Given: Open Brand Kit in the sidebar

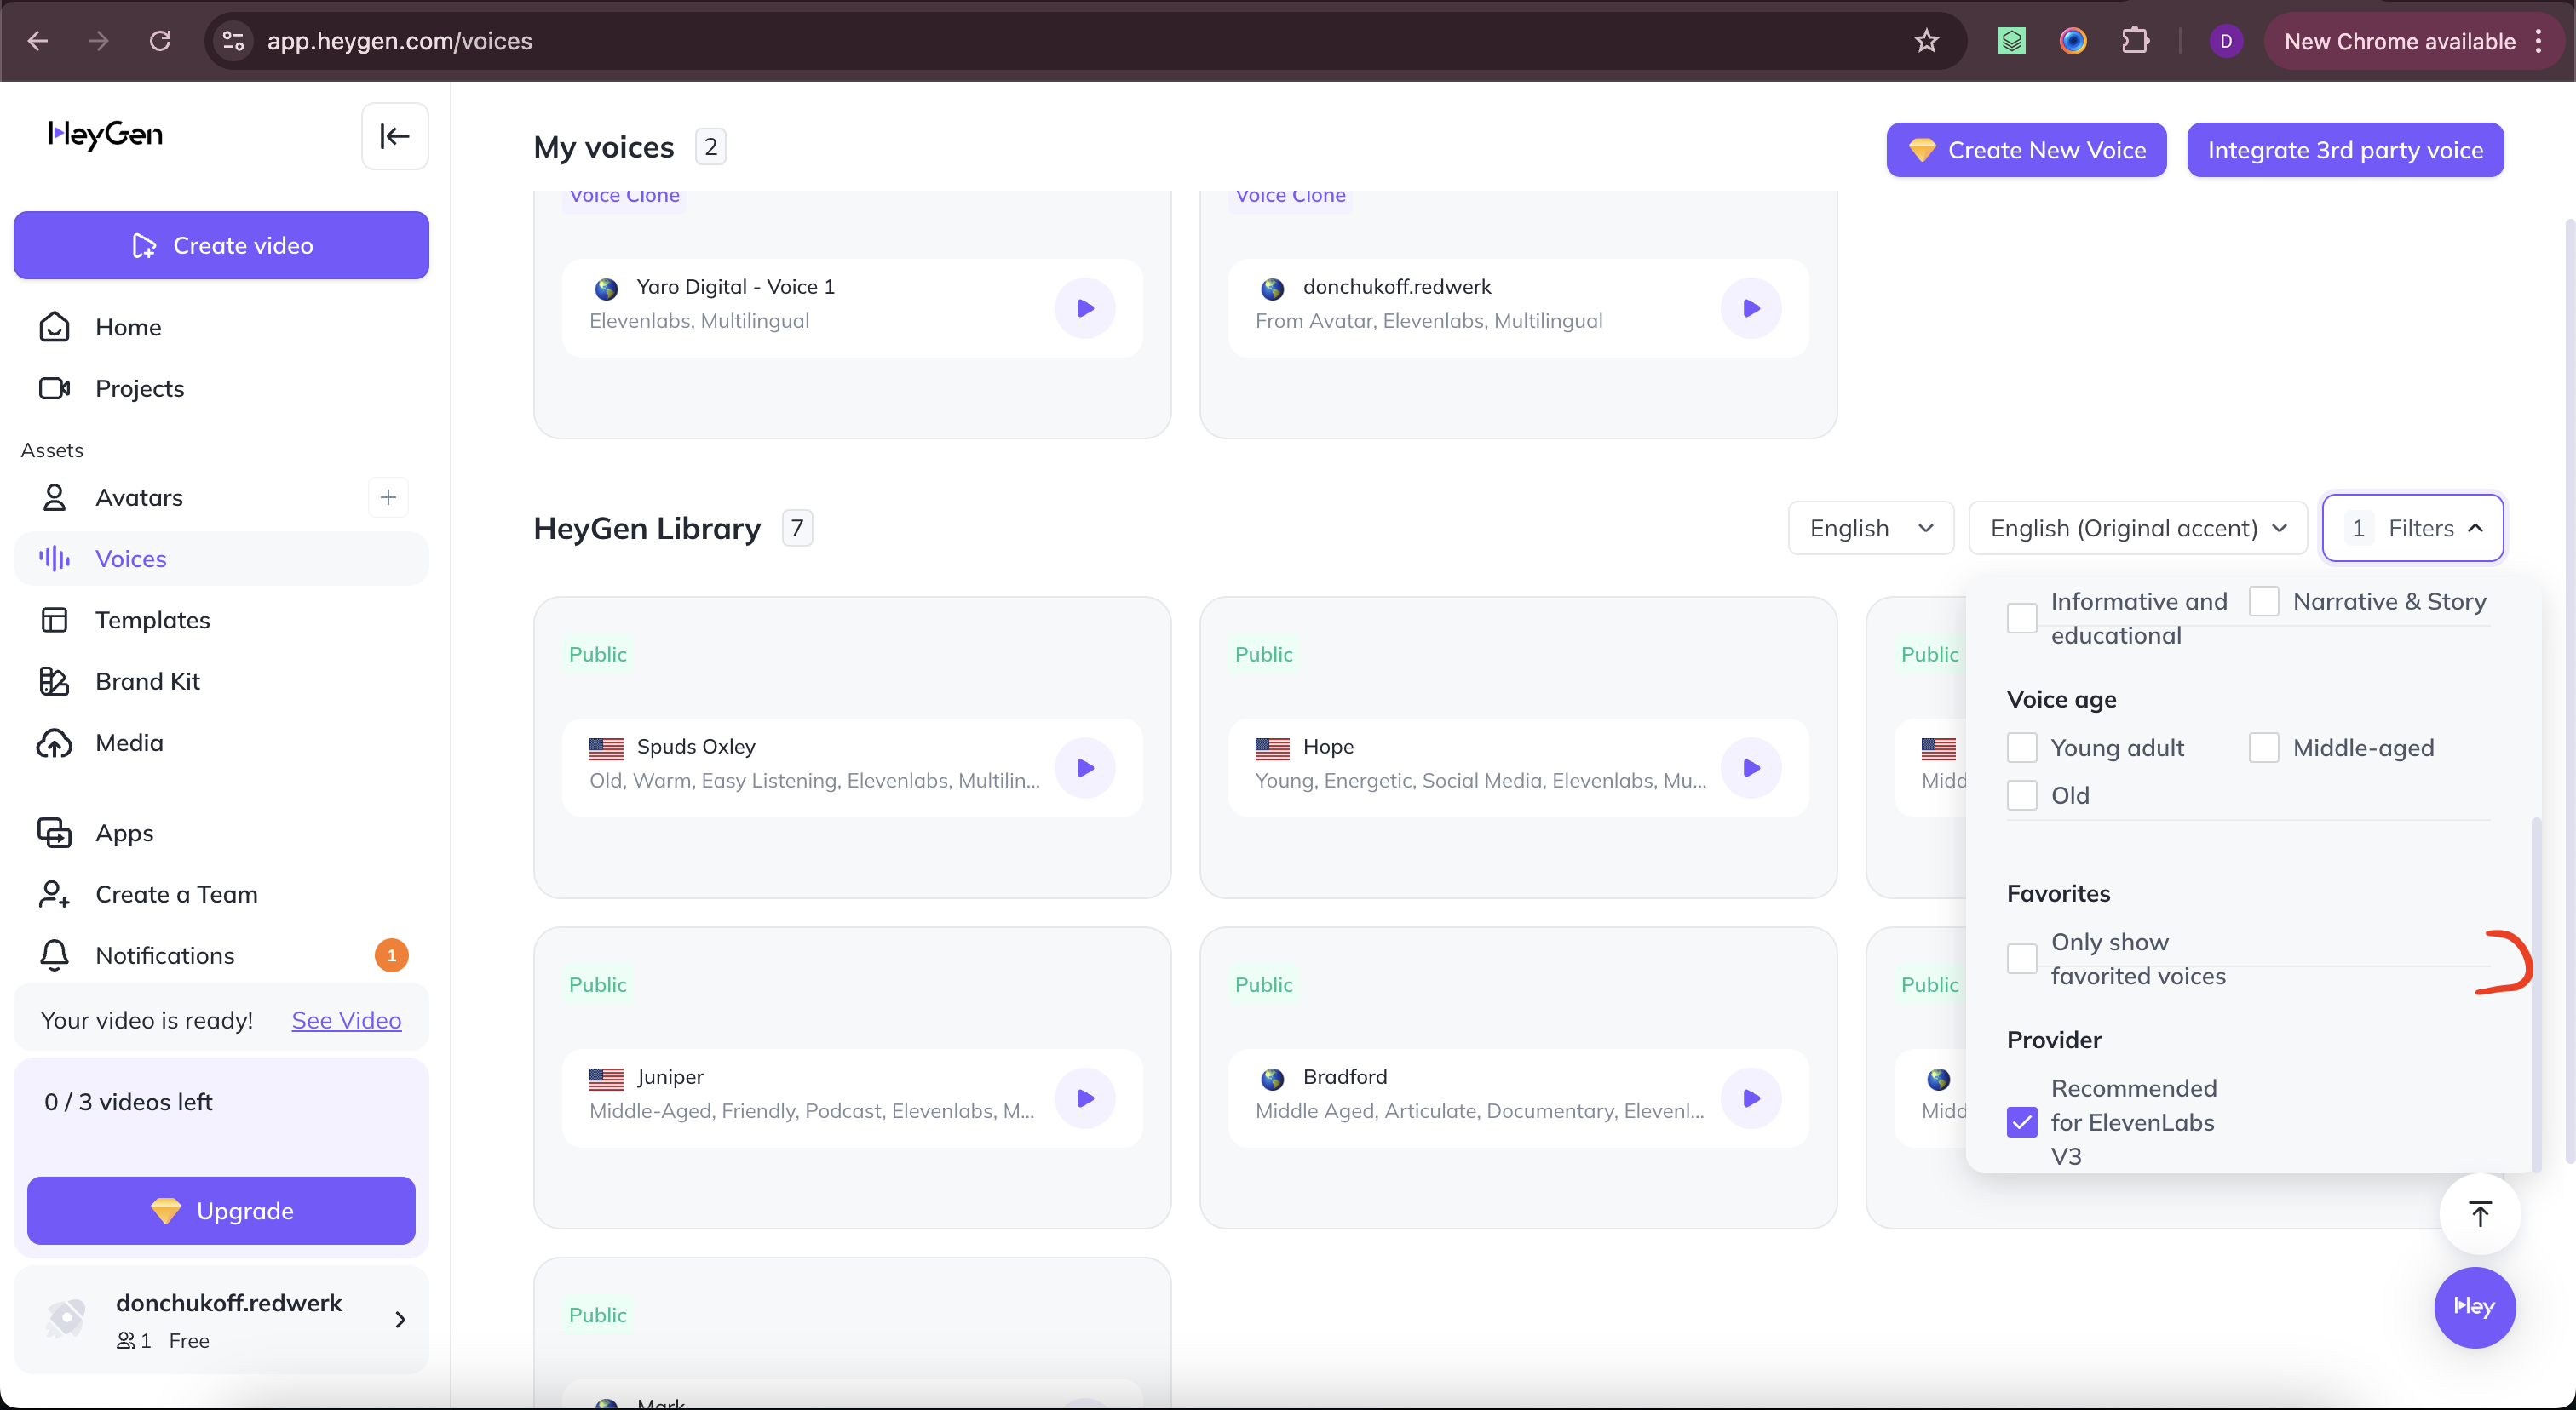Looking at the screenshot, I should coord(221,680).
